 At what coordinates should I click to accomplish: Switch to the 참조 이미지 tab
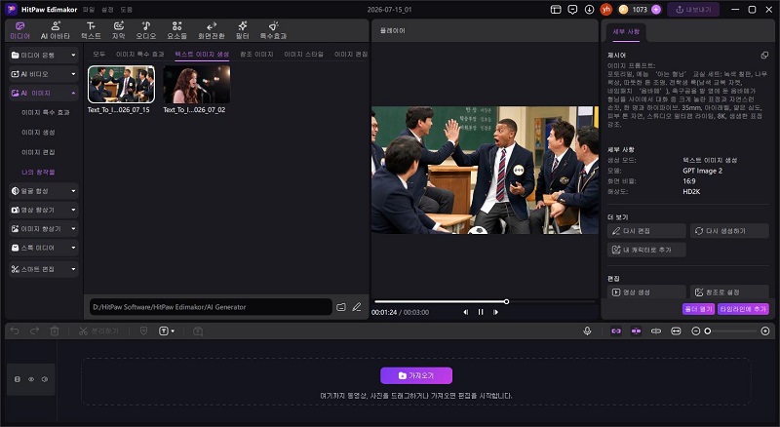(256, 55)
